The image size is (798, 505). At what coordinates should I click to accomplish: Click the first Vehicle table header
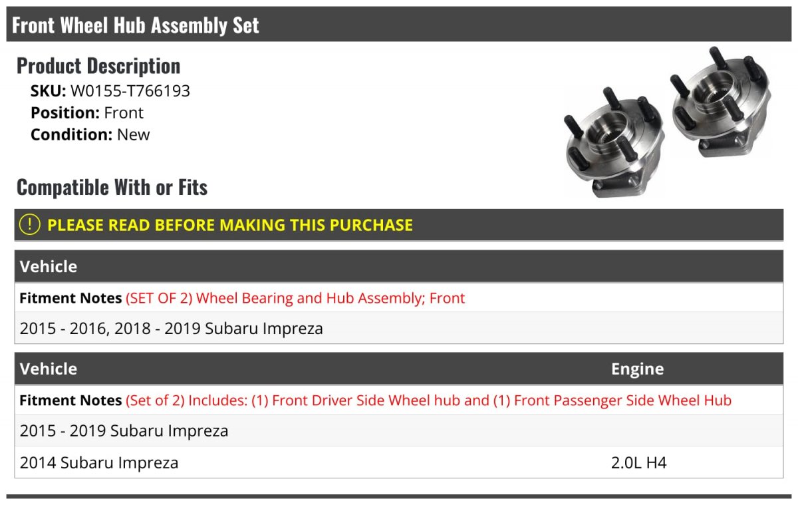[49, 266]
